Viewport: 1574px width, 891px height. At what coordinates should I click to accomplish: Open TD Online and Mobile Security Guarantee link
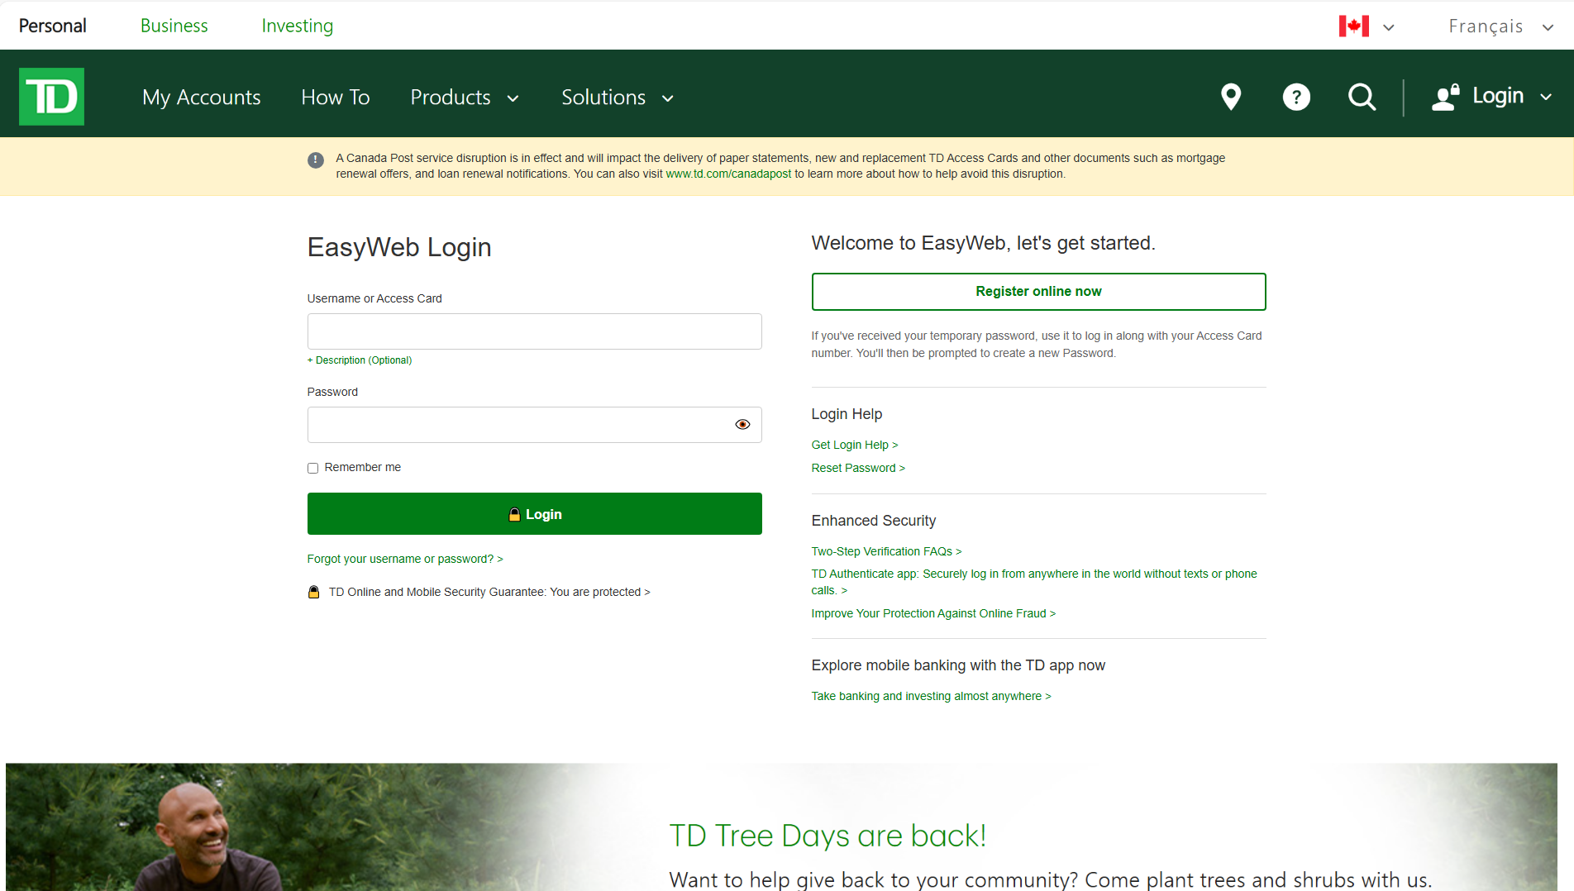tap(489, 592)
